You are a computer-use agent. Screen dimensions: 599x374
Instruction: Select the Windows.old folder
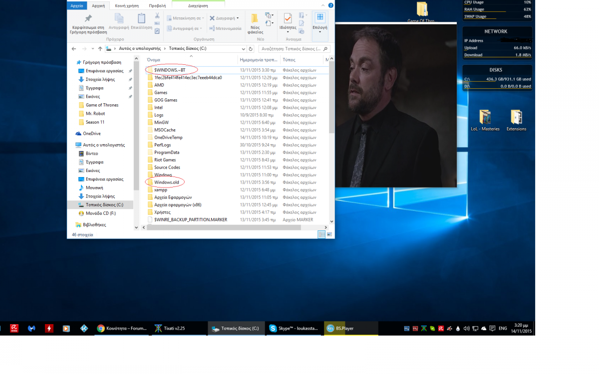[166, 183]
